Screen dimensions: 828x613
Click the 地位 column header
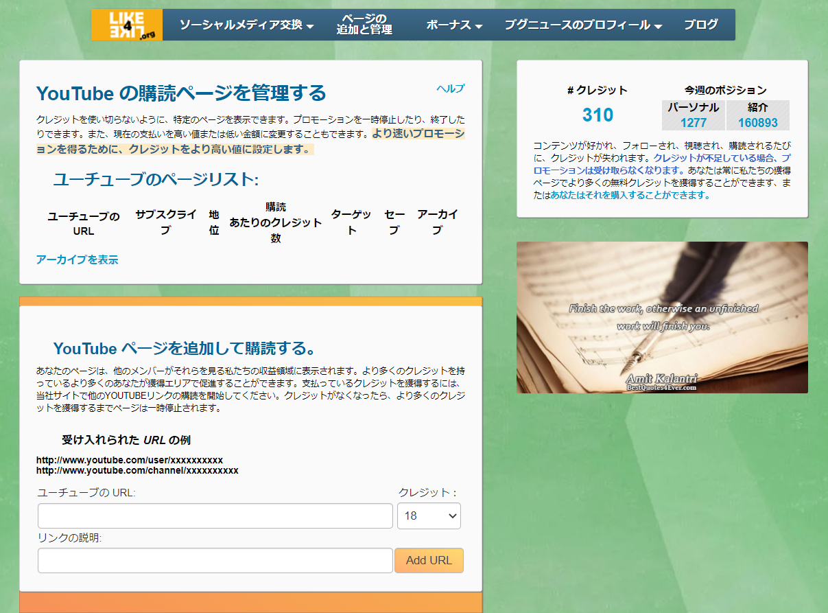(x=214, y=222)
